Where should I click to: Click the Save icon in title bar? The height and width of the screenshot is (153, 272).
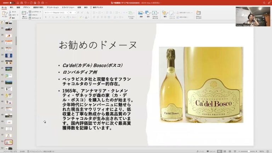coord(22,3)
